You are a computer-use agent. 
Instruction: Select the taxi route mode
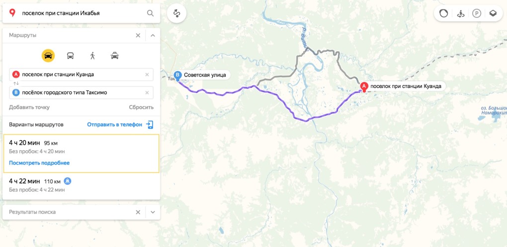[114, 56]
